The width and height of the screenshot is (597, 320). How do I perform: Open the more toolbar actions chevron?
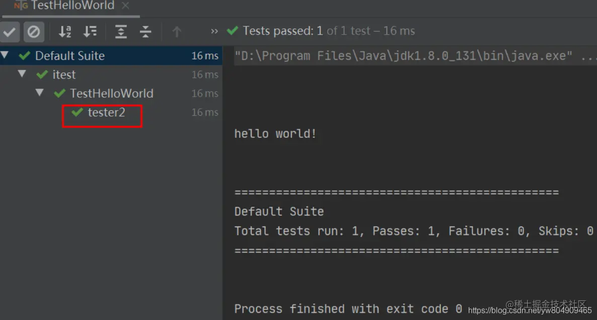[x=214, y=31]
